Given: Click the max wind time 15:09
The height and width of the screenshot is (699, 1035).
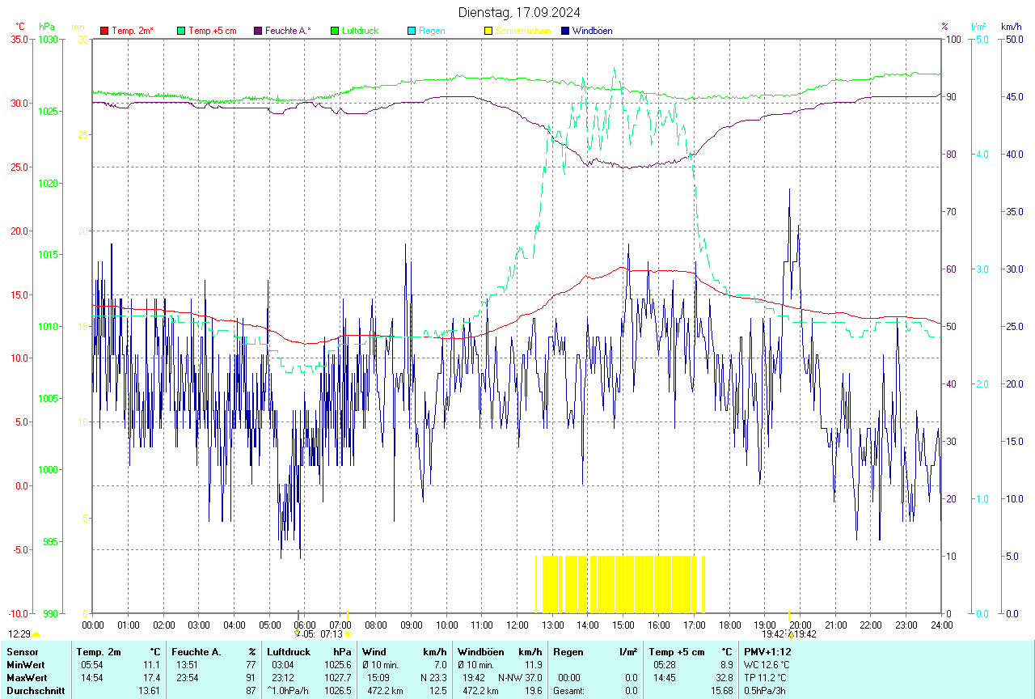Looking at the screenshot, I should coord(379,678).
